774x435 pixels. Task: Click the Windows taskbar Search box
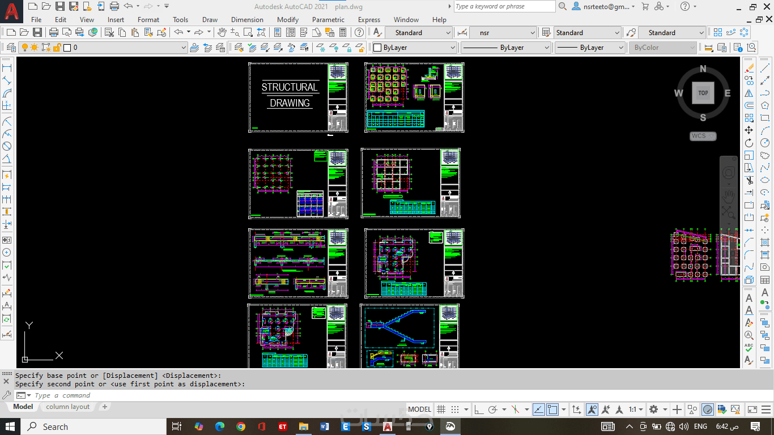pyautogui.click(x=94, y=427)
